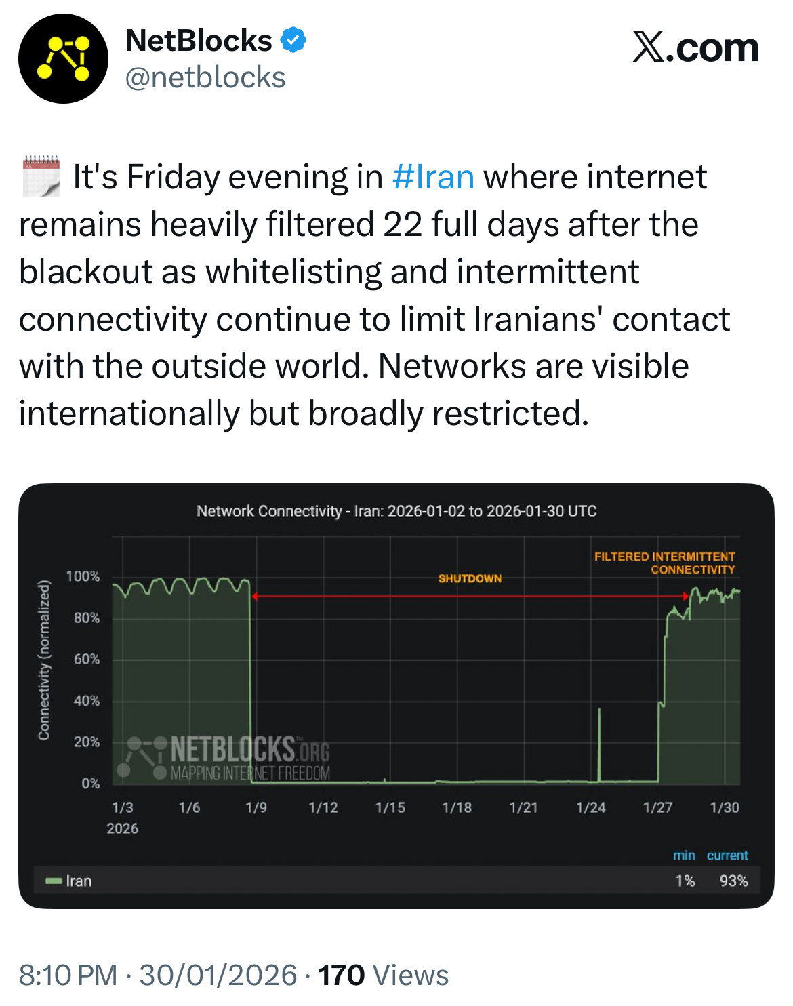Click the blue verified badge

point(293,40)
